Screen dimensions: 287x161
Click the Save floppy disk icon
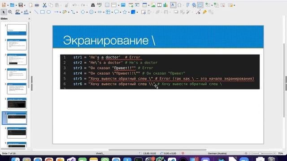point(21,5)
